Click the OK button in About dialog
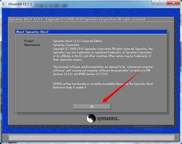The width and height of the screenshot is (182, 144). 92,106
